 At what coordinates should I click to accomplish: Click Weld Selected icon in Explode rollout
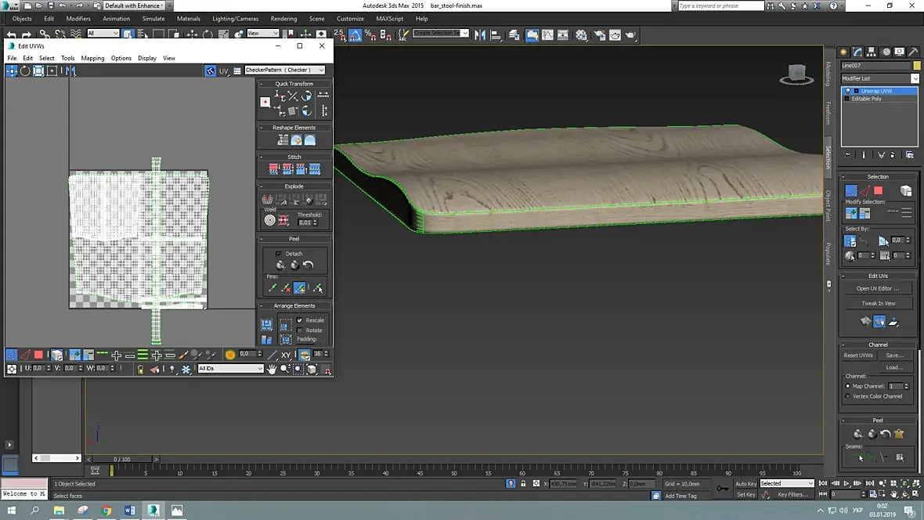[x=283, y=220]
